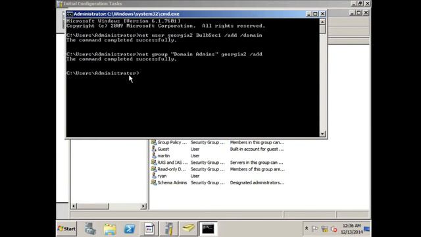Select the Read-only D... security group
The width and height of the screenshot is (421, 237).
point(218,169)
